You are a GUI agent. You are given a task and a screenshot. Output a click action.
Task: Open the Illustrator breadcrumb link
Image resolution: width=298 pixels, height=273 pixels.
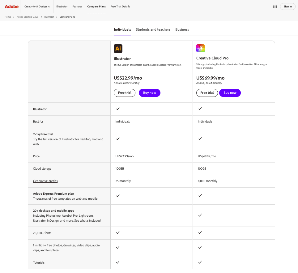(x=49, y=17)
